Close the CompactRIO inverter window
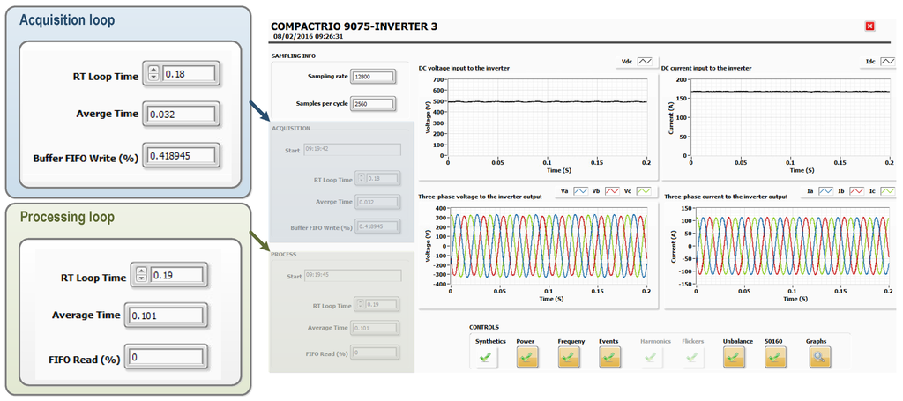This screenshot has height=401, width=903. [870, 26]
